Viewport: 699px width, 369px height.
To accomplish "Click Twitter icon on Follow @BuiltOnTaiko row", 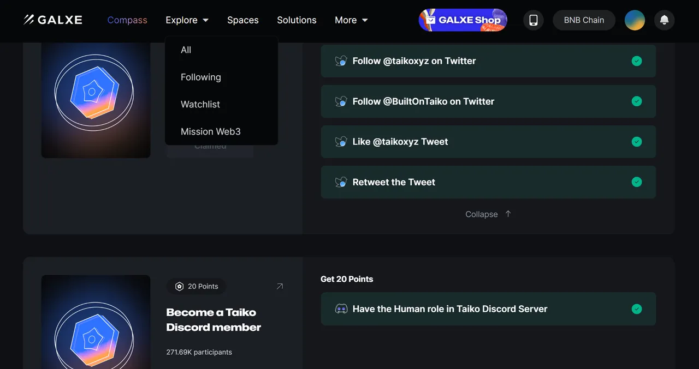I will click(341, 101).
